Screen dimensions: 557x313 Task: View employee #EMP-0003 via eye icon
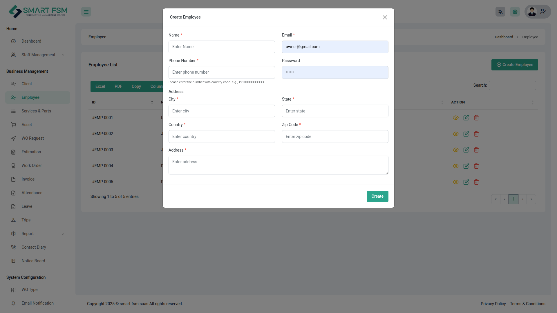click(455, 150)
